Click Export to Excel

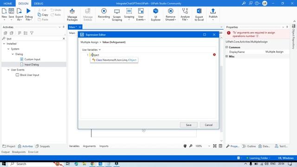199,14
